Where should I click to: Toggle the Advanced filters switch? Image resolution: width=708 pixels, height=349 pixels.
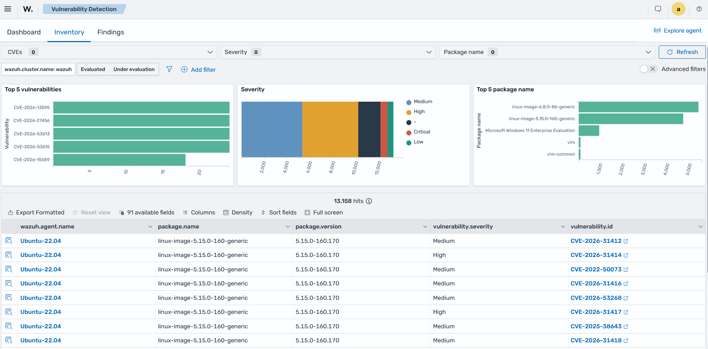648,69
